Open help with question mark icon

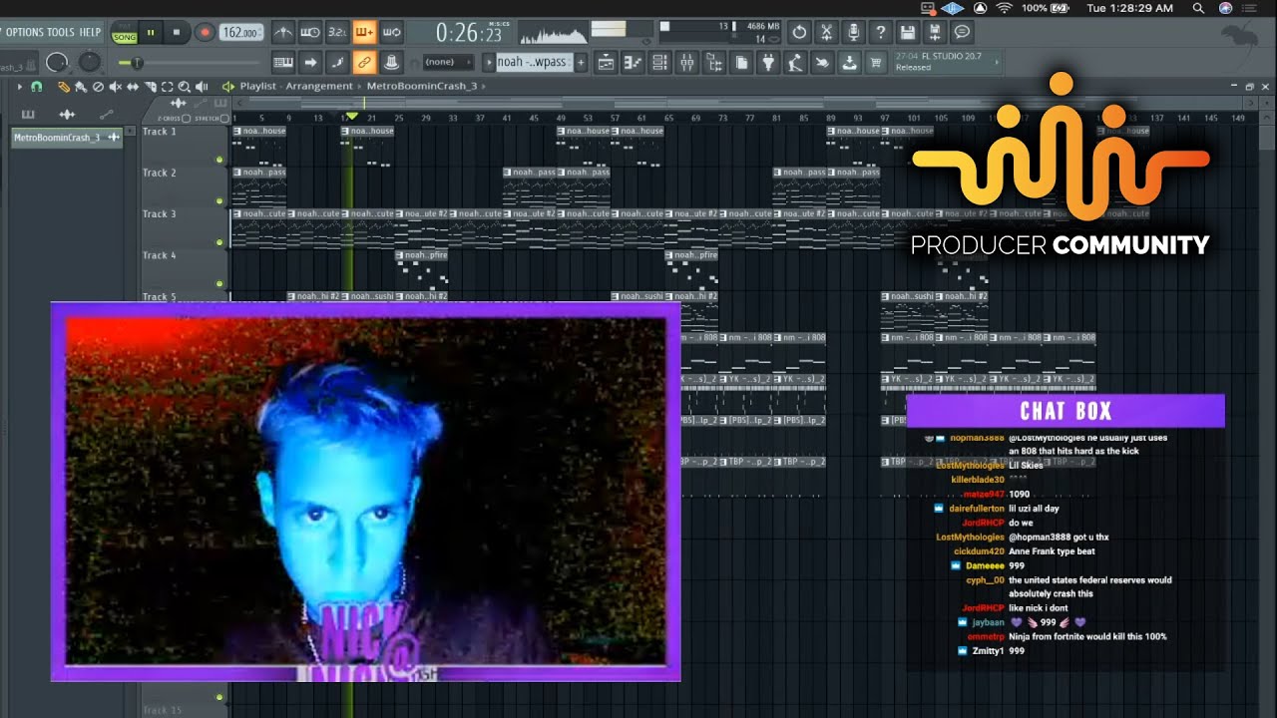pyautogui.click(x=880, y=32)
